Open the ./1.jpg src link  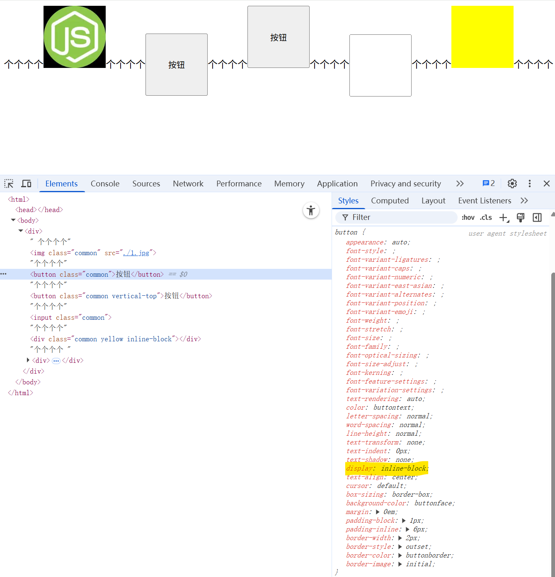(x=136, y=253)
